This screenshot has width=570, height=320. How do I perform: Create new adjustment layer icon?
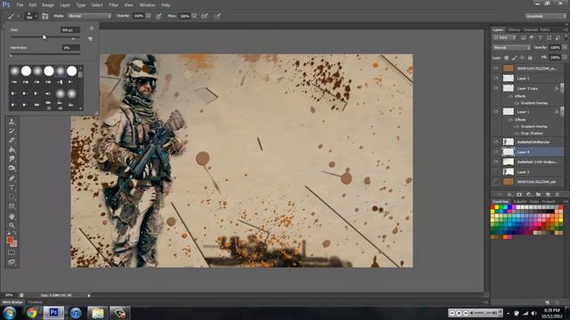coord(528,195)
